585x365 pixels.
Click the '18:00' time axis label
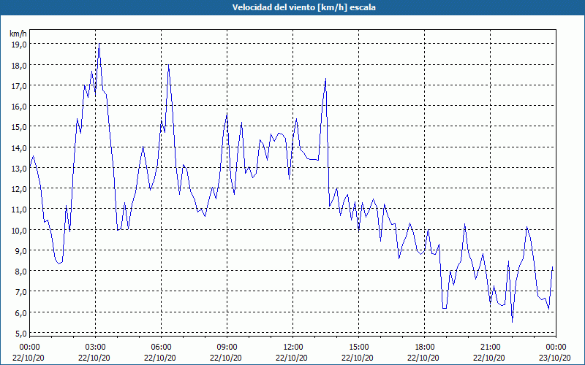tap(424, 347)
